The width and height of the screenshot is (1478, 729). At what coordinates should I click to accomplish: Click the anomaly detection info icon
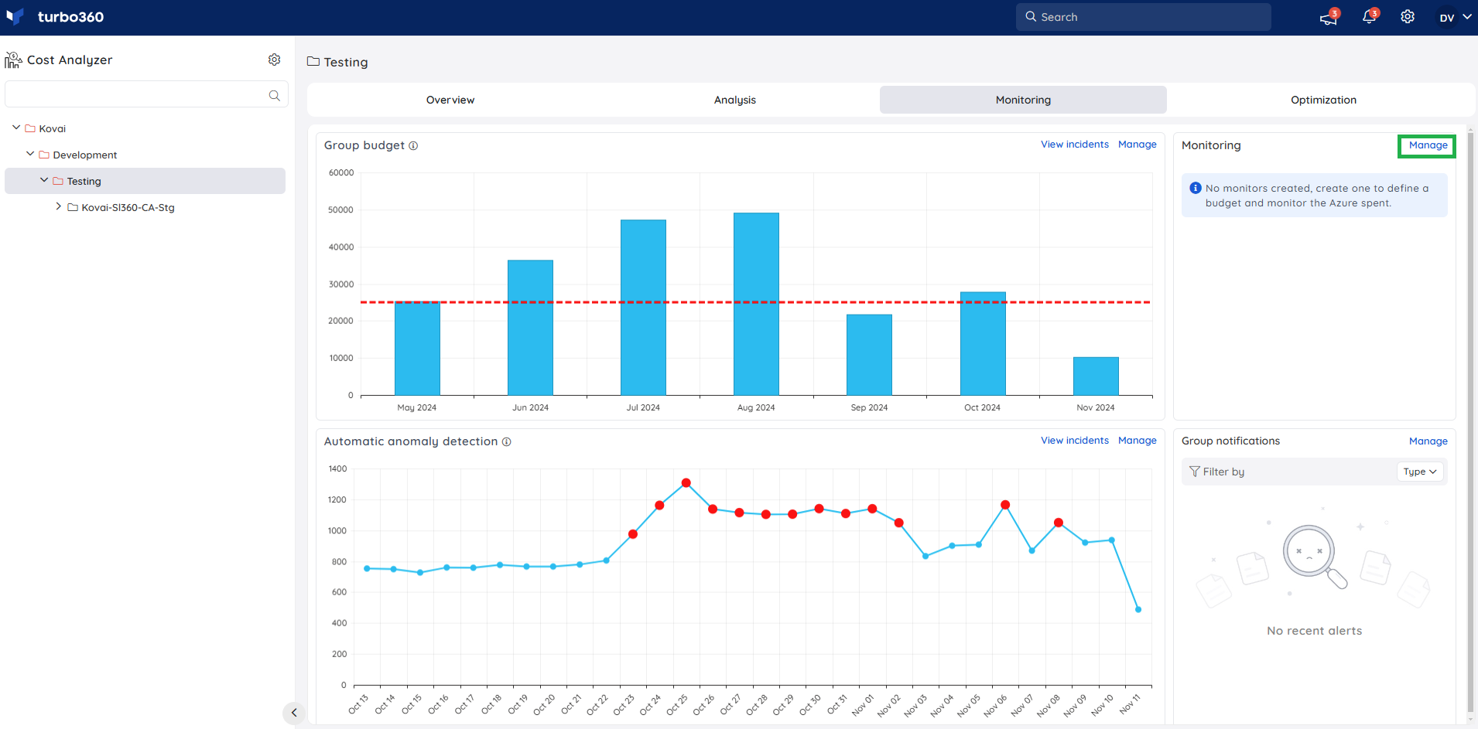506,441
